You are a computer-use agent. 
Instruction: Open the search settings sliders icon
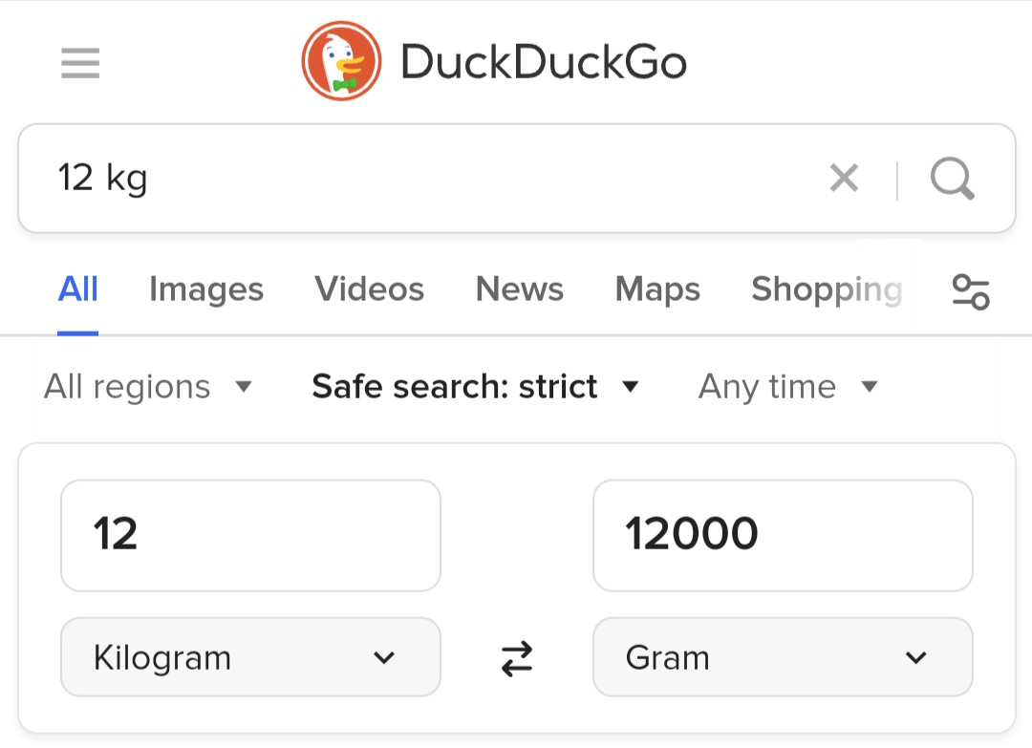[971, 290]
